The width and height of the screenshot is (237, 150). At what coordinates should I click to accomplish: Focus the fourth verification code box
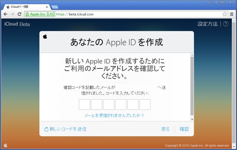click(121, 104)
